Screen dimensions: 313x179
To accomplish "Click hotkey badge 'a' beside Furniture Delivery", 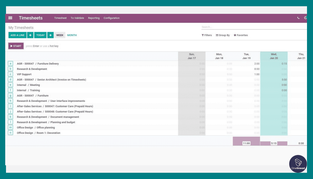I will [x=10, y=63].
